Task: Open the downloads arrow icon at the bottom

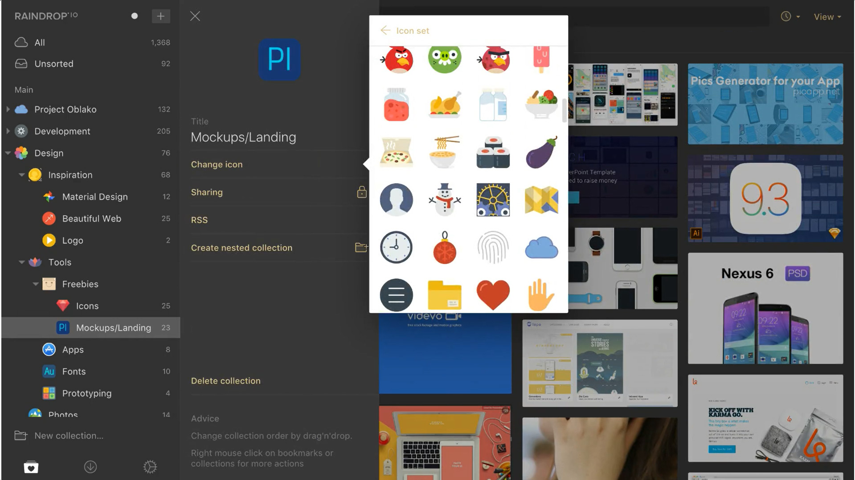Action: point(90,467)
